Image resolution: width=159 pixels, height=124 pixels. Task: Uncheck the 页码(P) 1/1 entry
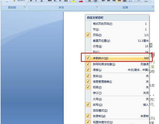117,35
